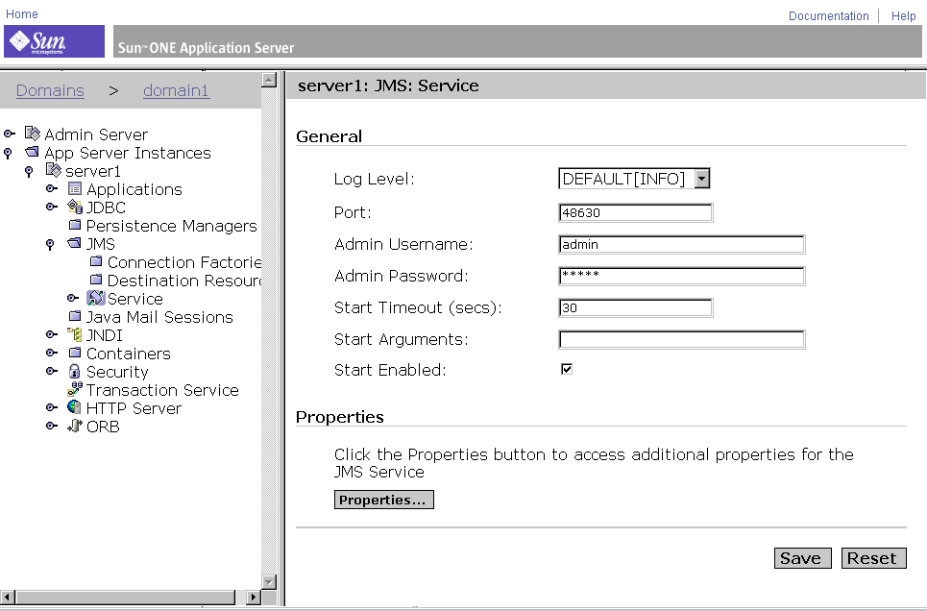Expand the Containers node
927x611 pixels.
point(52,354)
